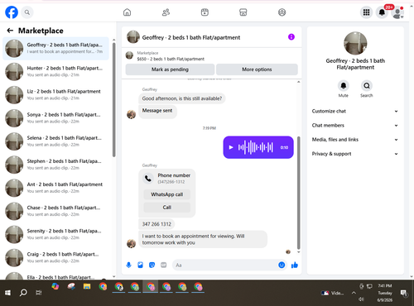Open the Windows Start button
This screenshot has width=414, height=306.
(7, 293)
